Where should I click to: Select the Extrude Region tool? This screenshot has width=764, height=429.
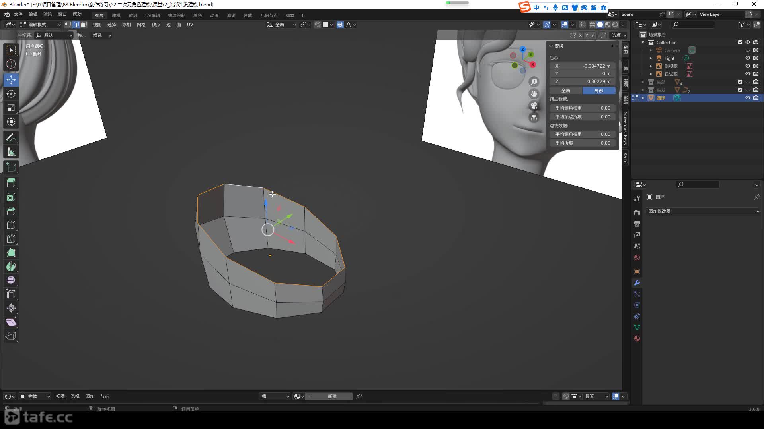pyautogui.click(x=11, y=183)
